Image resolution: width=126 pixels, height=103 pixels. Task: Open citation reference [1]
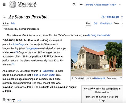(x=17, y=52)
